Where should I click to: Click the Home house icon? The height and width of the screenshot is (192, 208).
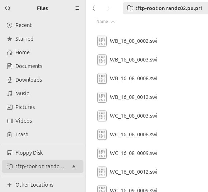tap(10, 52)
